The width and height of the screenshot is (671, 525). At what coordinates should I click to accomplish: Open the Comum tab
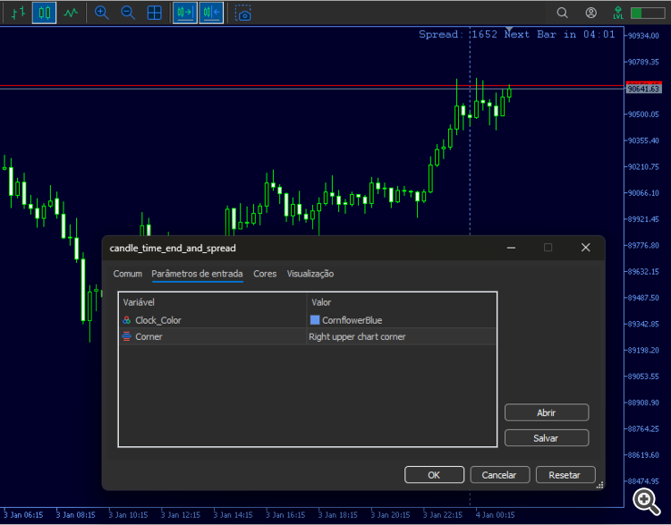point(128,274)
